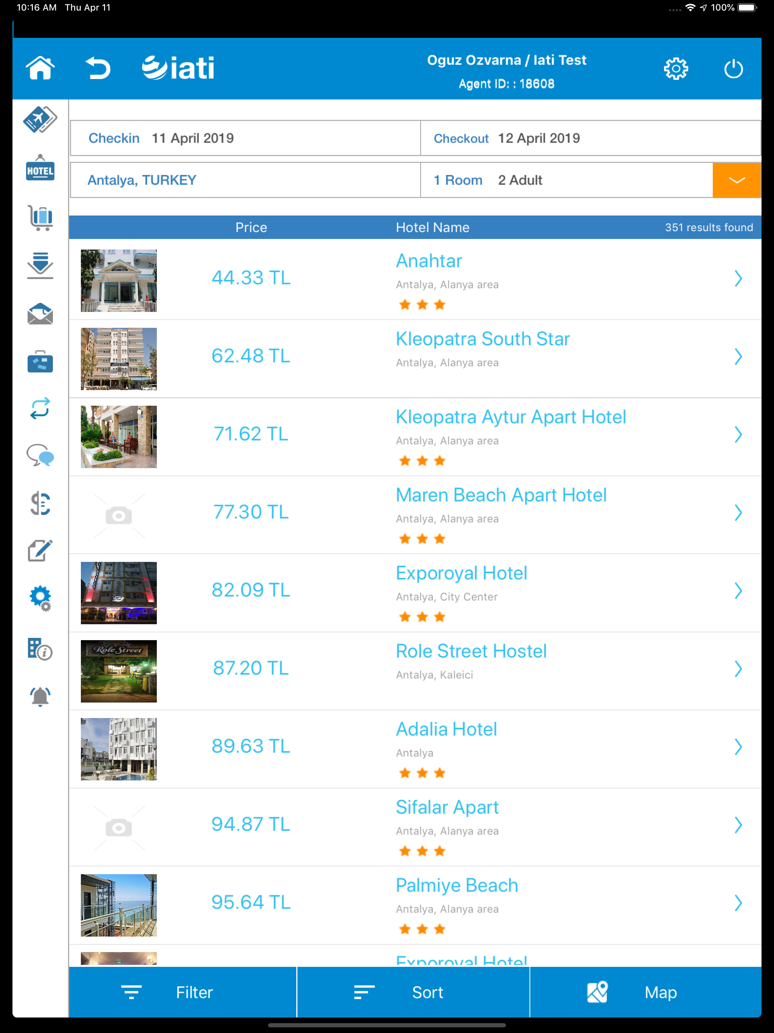Open the edit note sidebar icon
This screenshot has height=1033, width=774.
pyautogui.click(x=40, y=551)
